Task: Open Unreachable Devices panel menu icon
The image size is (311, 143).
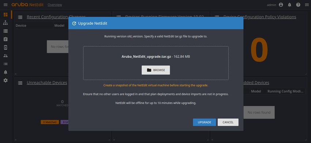Action: tap(20, 83)
